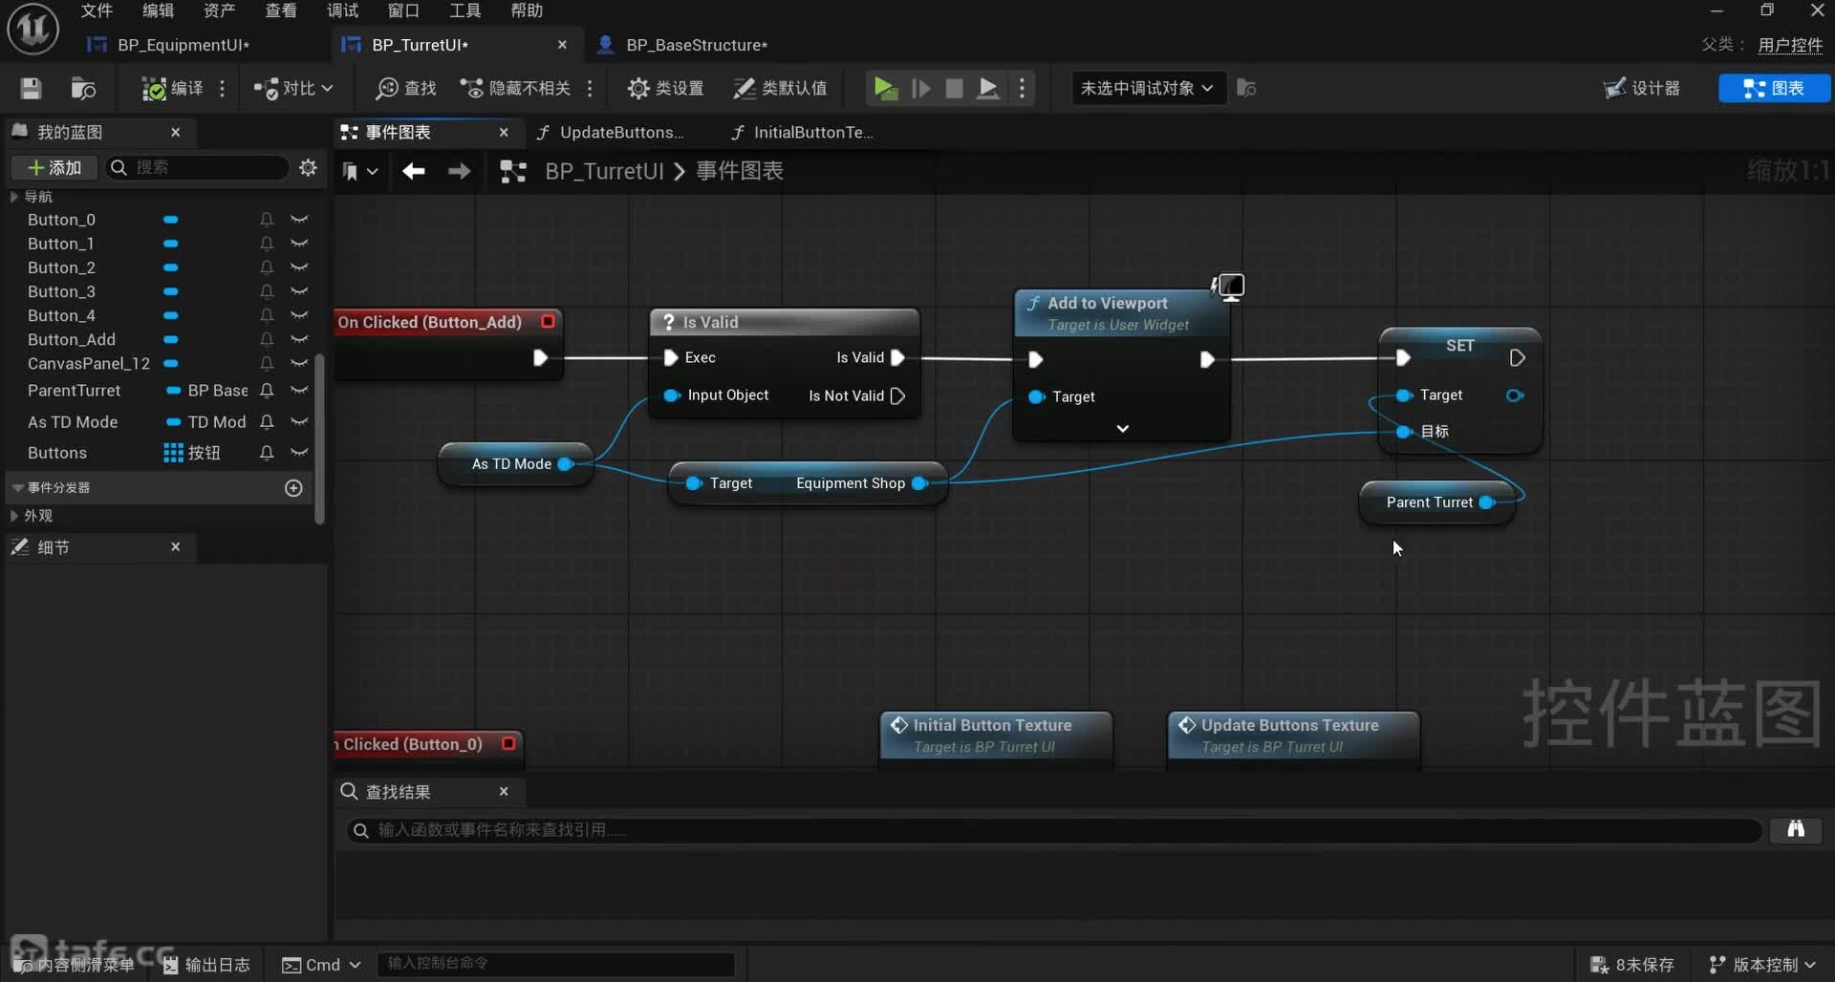Switch to the BP_EquipmentUI tab
Viewport: 1835px width, 982px height.
(x=182, y=45)
